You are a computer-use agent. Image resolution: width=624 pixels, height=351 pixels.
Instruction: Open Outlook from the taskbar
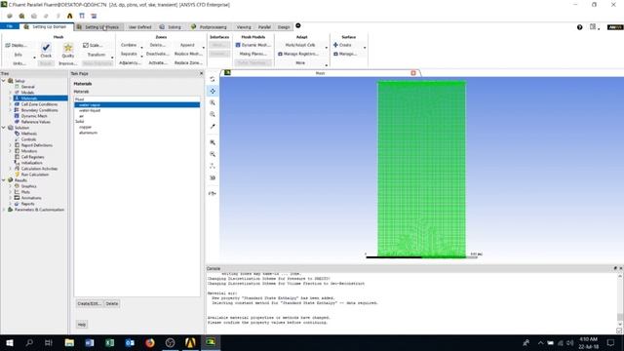130,342
